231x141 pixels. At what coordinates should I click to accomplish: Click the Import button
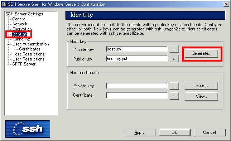(x=201, y=86)
